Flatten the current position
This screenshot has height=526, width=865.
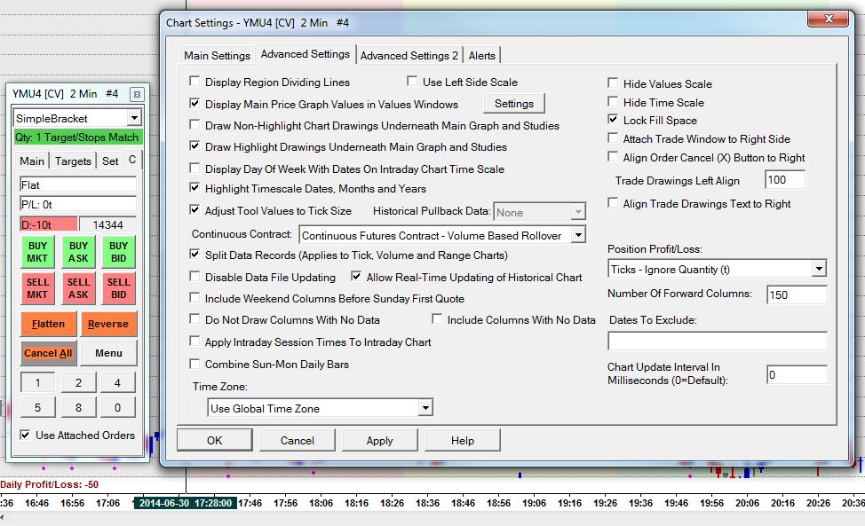click(x=48, y=324)
